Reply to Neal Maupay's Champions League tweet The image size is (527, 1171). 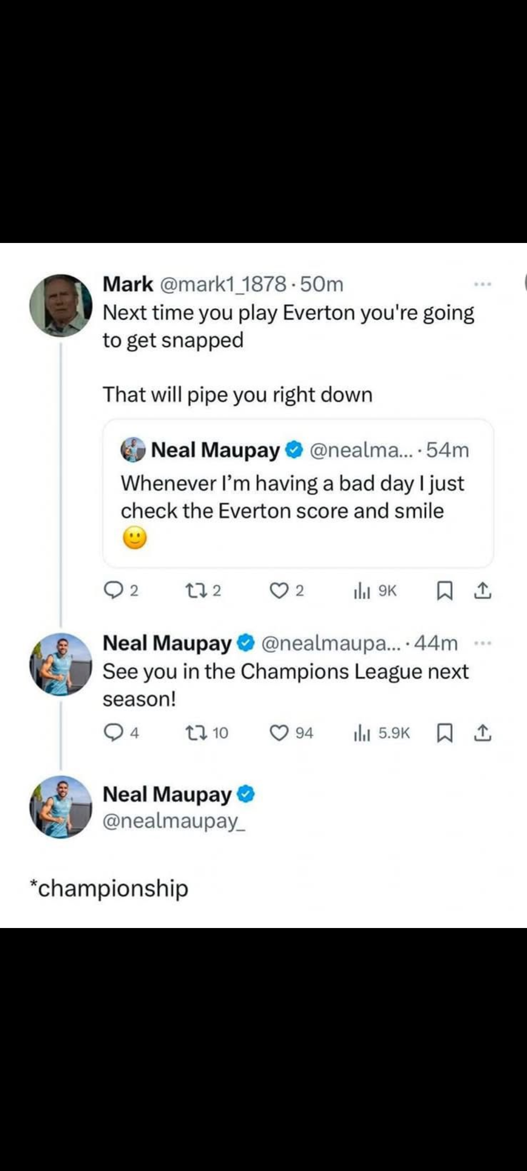coord(114,733)
